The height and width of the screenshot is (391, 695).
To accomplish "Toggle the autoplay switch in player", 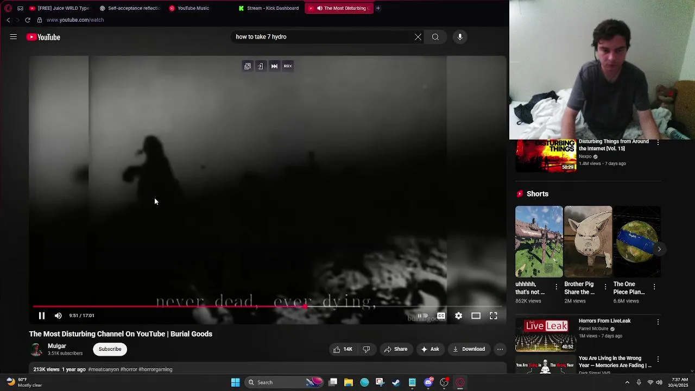I will tap(422, 316).
